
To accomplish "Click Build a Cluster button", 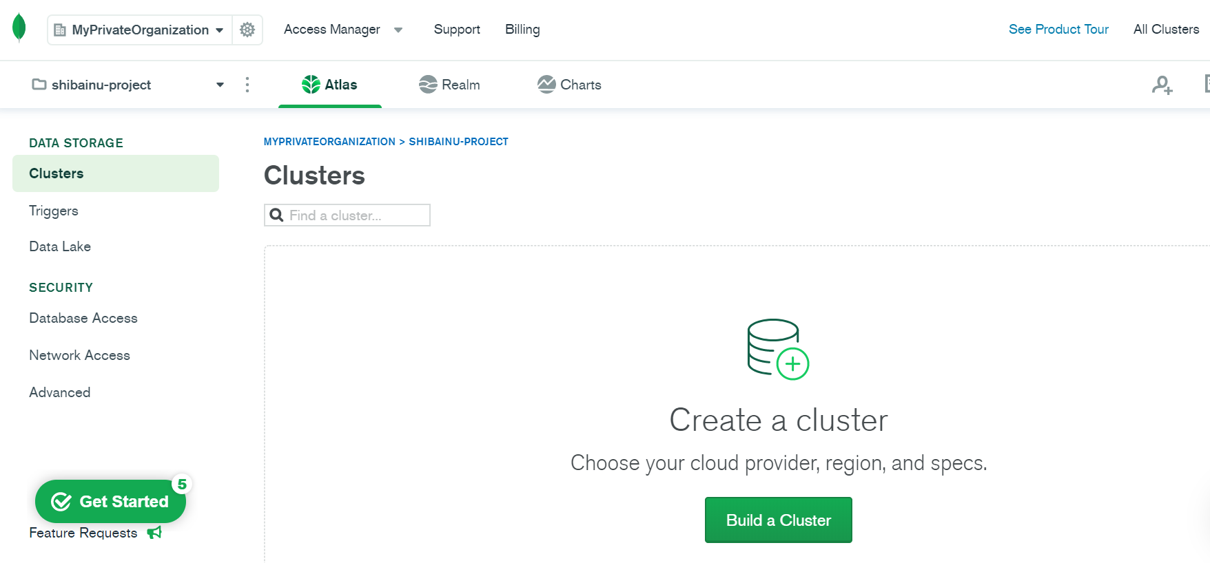I will tap(779, 520).
